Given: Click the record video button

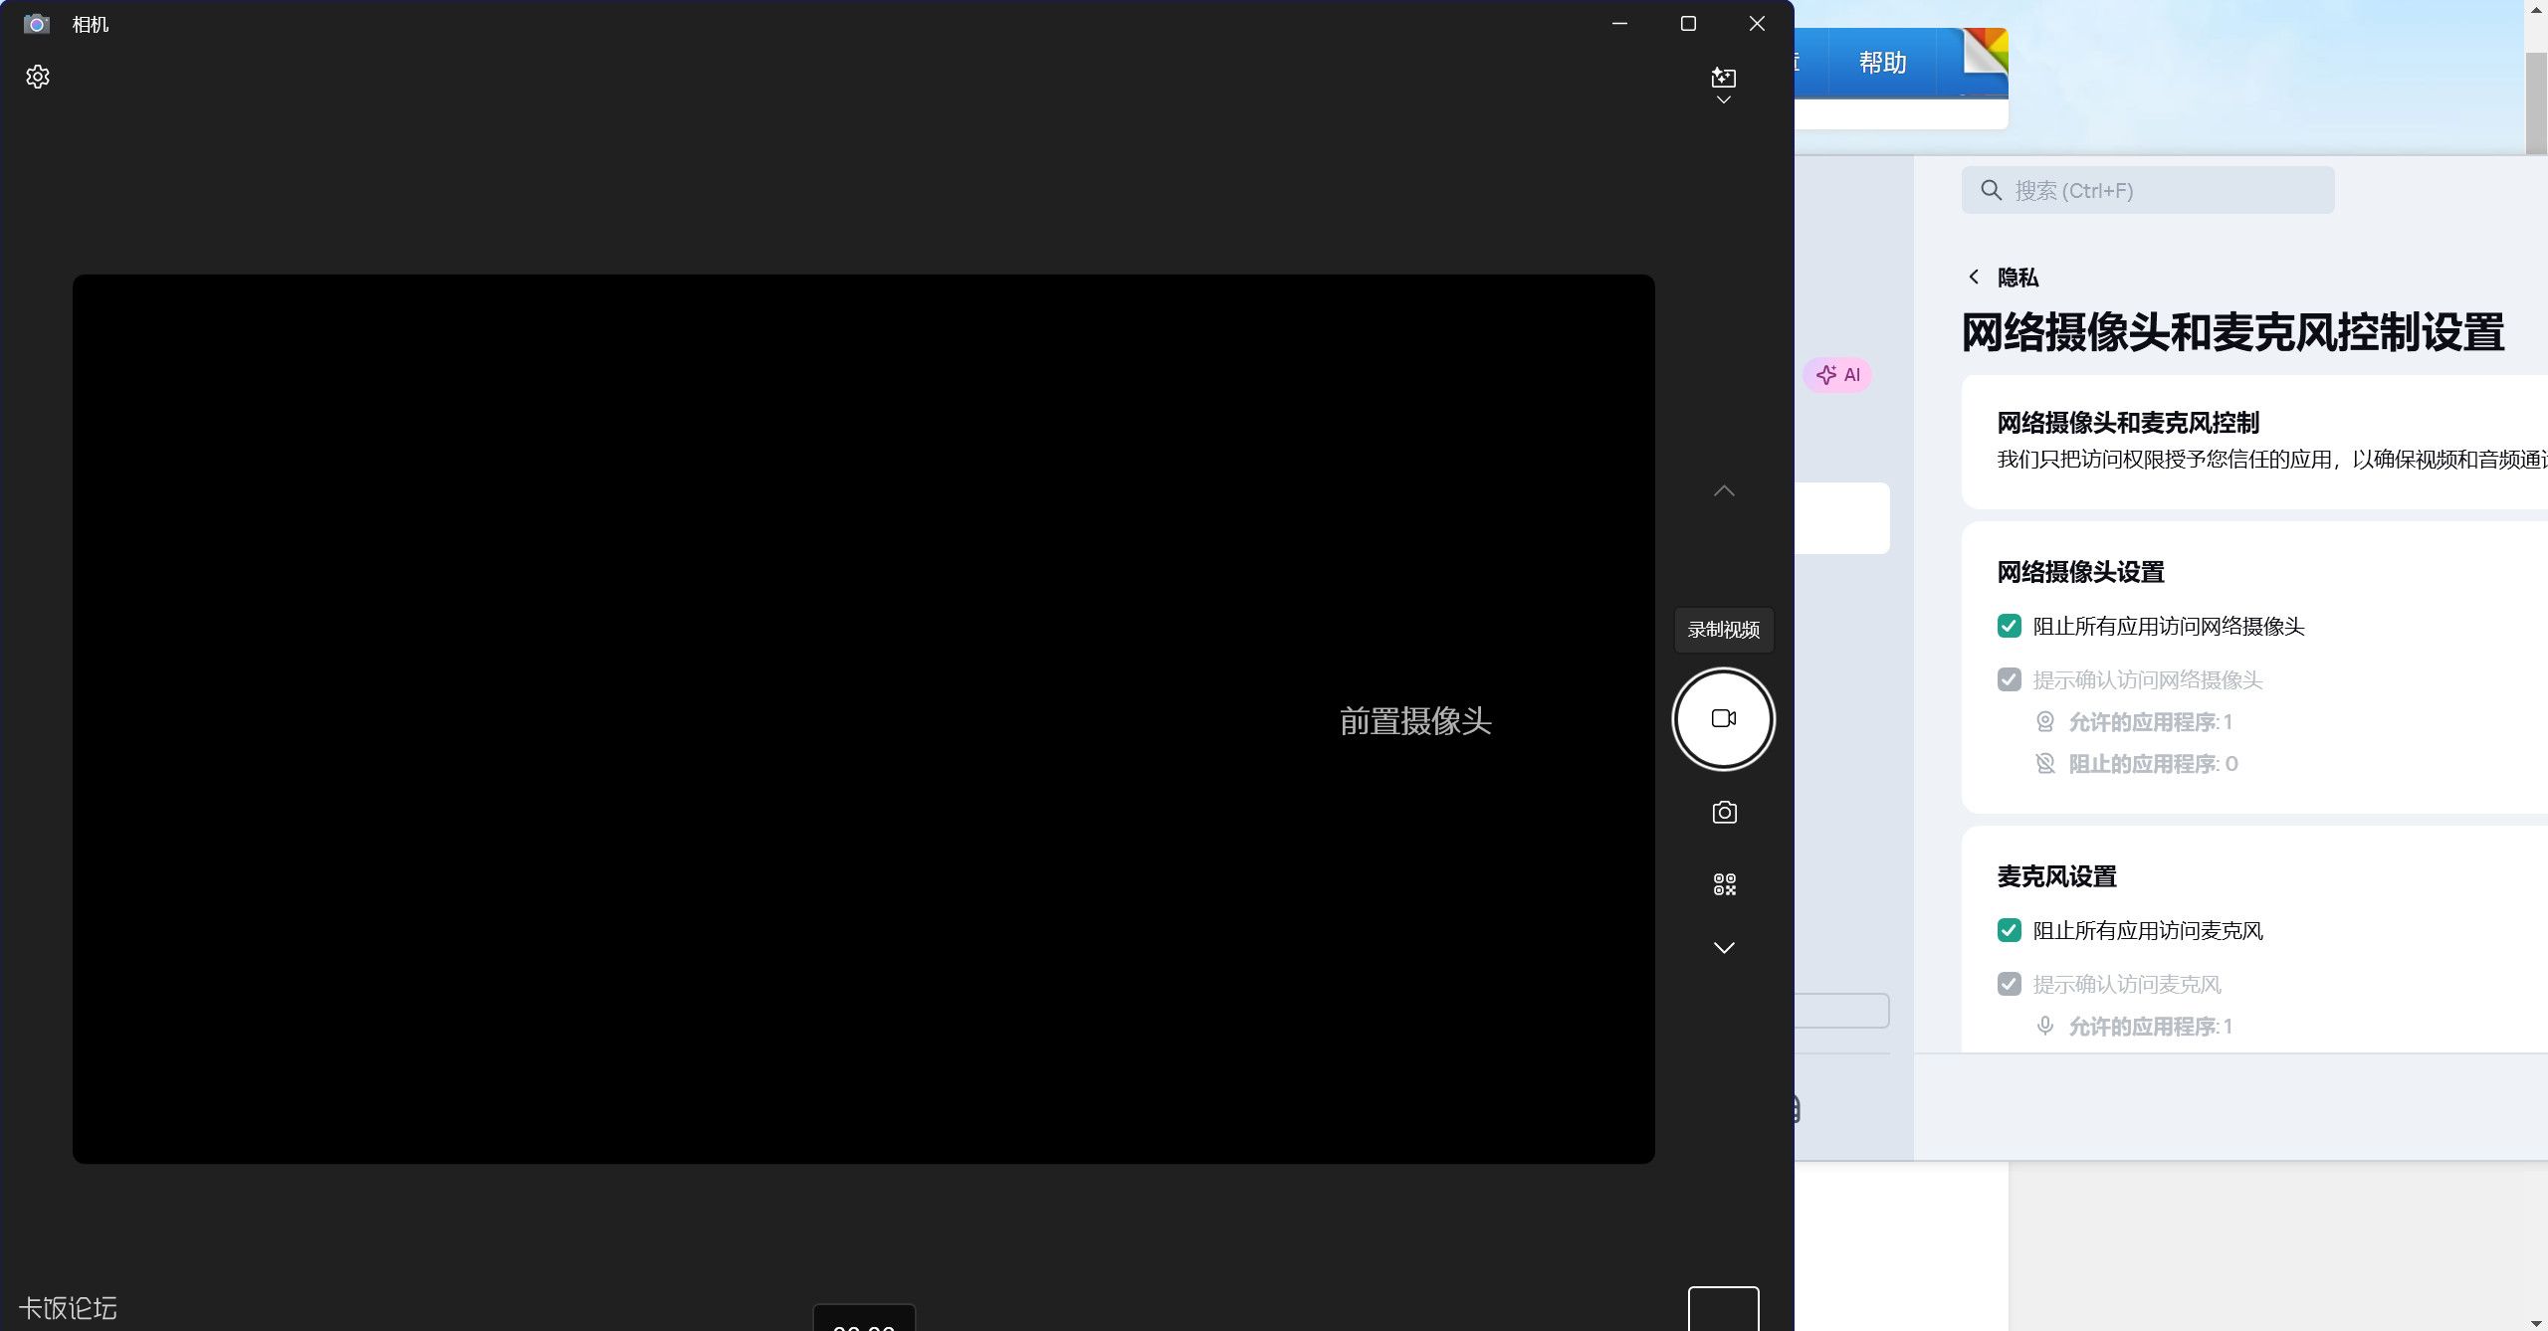Looking at the screenshot, I should pyautogui.click(x=1724, y=718).
